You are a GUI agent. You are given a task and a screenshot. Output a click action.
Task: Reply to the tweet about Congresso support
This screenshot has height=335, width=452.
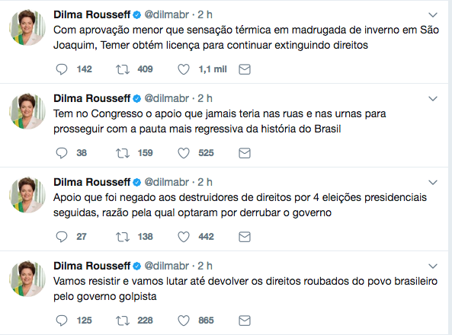pos(62,153)
